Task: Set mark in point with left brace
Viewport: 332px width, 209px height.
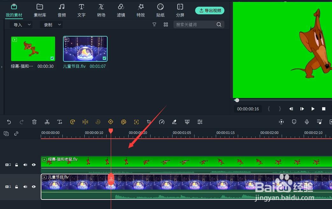Action: 269,109
